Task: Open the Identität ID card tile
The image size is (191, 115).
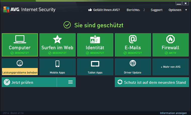Action: (x=95, y=45)
